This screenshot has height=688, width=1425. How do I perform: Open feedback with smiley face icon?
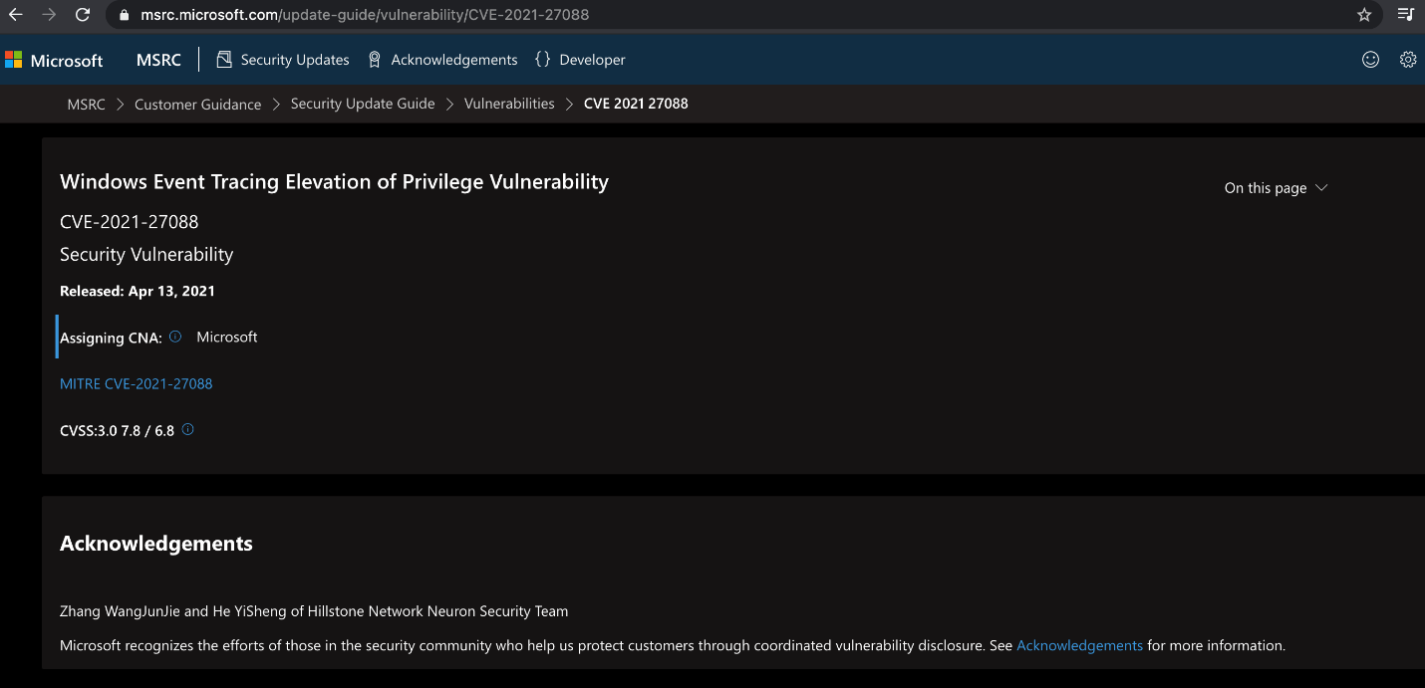[x=1370, y=60]
